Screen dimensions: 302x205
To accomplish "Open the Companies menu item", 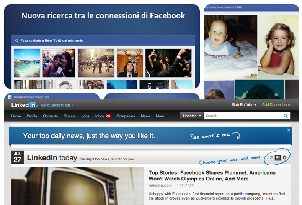I will pyautogui.click(x=126, y=116).
